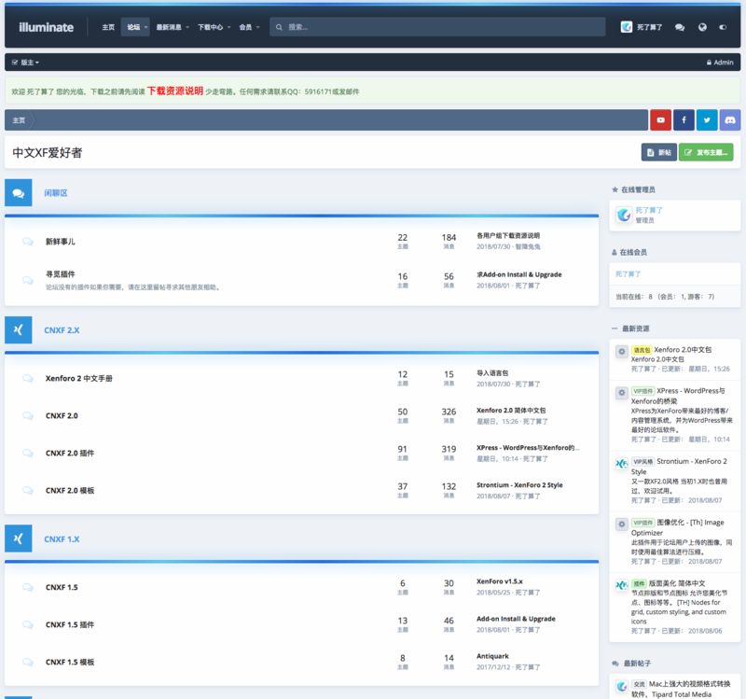
Task: Click the bubble icon beside CNXF 2.0 模板
Action: [28, 491]
